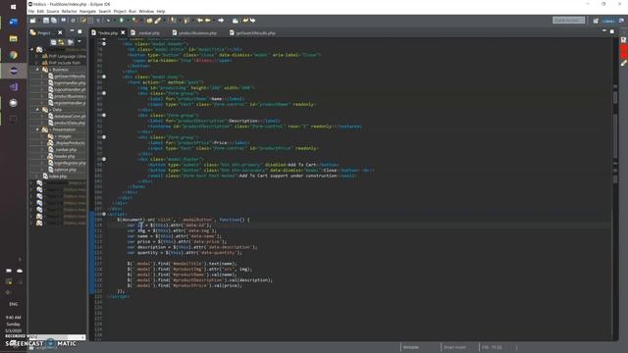Viewport: 628px width, 353px height.
Task: Maximize the Project Explorer view
Action: 79,31
